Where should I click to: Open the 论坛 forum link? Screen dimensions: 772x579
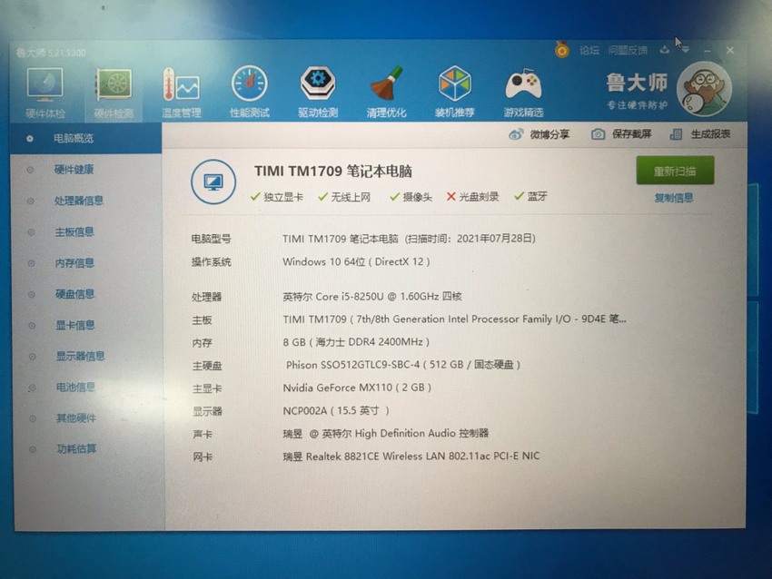point(589,50)
